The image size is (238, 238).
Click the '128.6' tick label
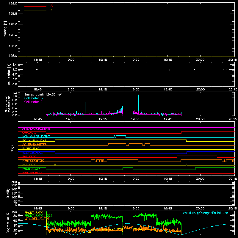pos(13,24)
